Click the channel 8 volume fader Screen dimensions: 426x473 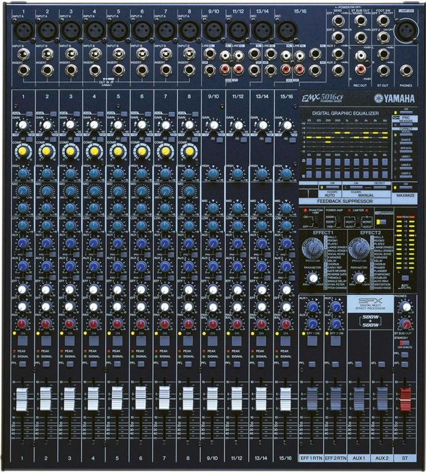click(189, 398)
